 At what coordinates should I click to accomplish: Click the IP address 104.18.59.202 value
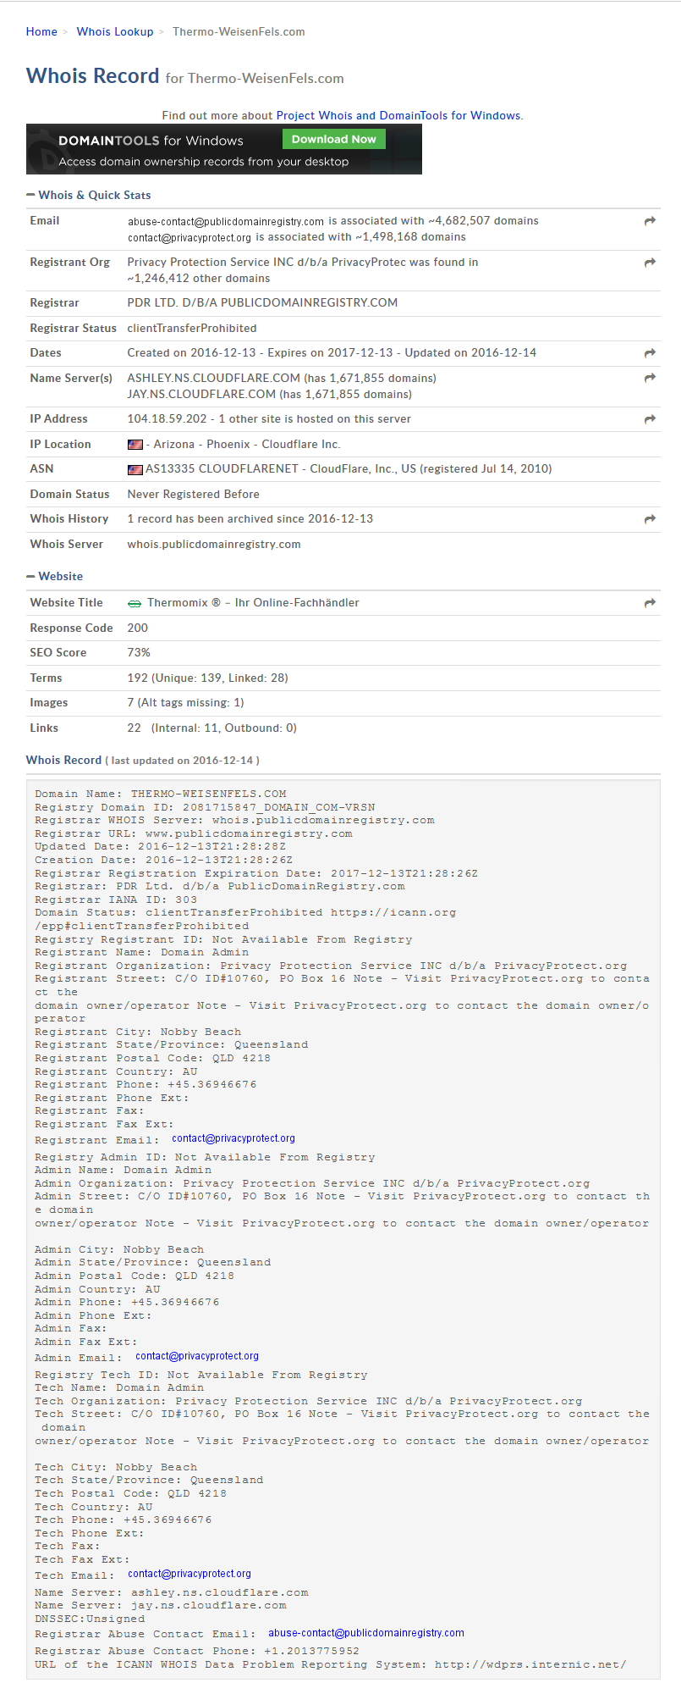click(x=167, y=419)
